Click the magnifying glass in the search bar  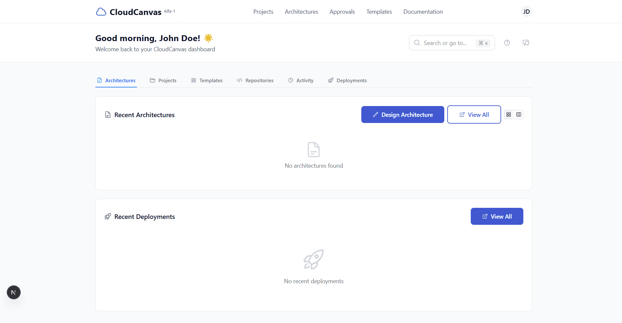(417, 43)
